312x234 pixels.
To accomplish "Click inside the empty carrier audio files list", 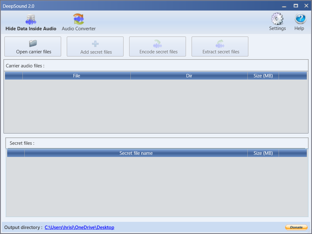I will point(156,106).
